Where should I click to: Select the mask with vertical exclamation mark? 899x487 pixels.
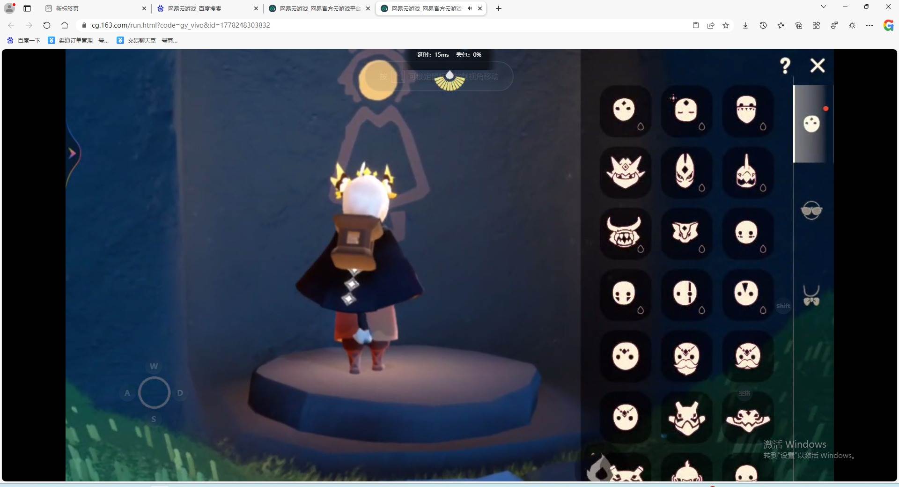686,295
